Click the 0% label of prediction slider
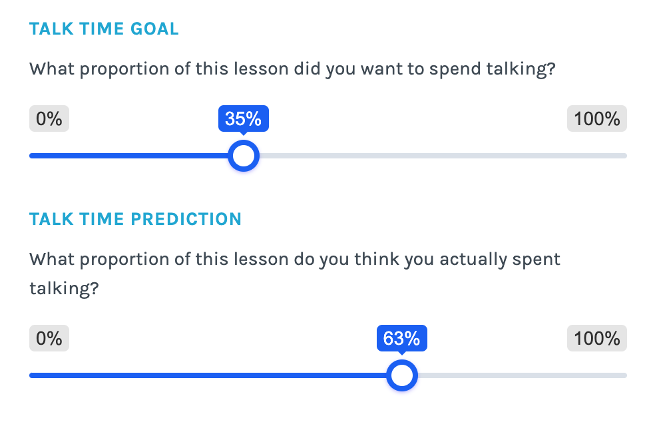The image size is (655, 426). 49,338
